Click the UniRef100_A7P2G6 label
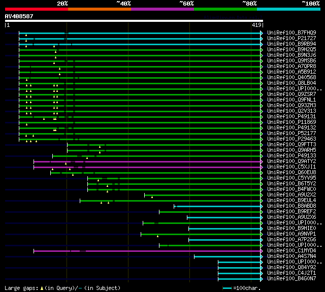The height and width of the screenshot is (292, 325). click(291, 240)
